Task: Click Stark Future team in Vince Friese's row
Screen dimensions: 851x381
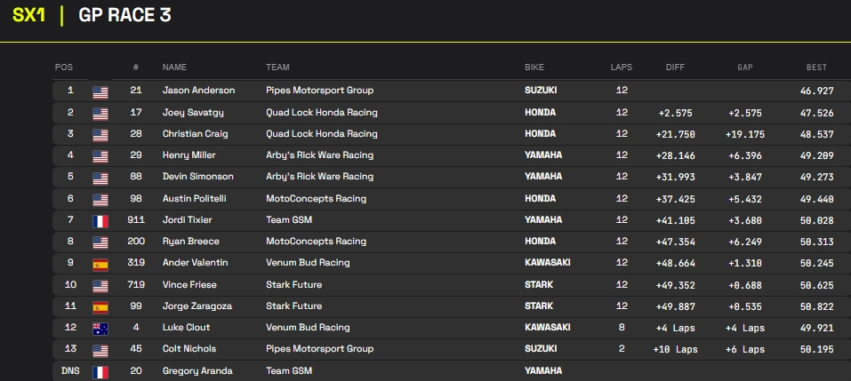Action: tap(293, 285)
